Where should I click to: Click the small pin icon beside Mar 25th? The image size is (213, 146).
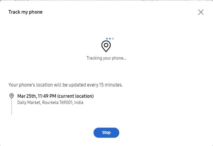click(12, 96)
